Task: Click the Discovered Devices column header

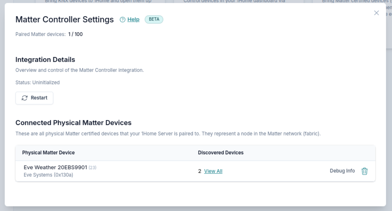Action: (x=221, y=153)
